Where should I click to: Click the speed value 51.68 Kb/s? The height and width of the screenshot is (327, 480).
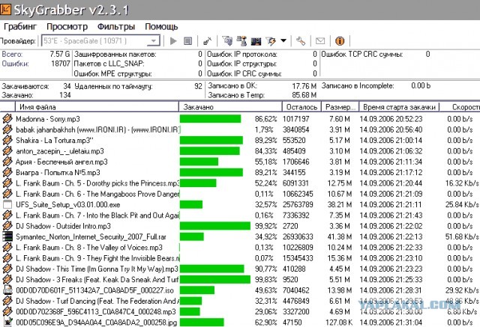(462, 236)
